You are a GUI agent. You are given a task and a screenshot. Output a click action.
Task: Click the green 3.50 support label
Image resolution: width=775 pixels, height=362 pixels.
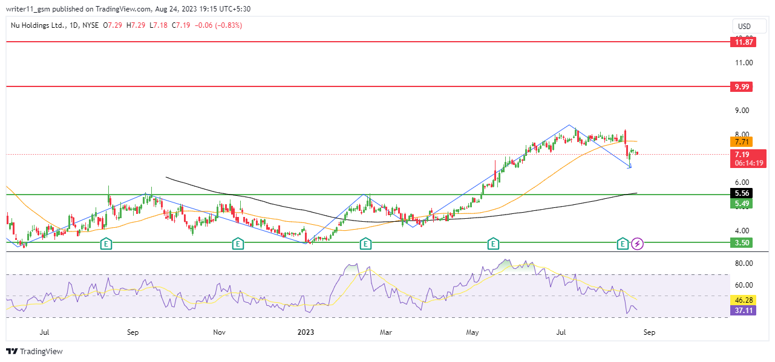click(741, 242)
